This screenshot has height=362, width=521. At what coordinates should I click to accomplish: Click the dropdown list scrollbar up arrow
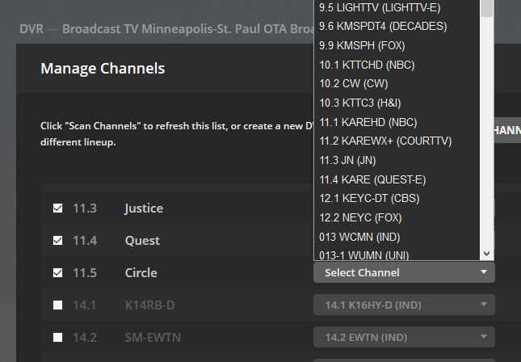coord(486,3)
